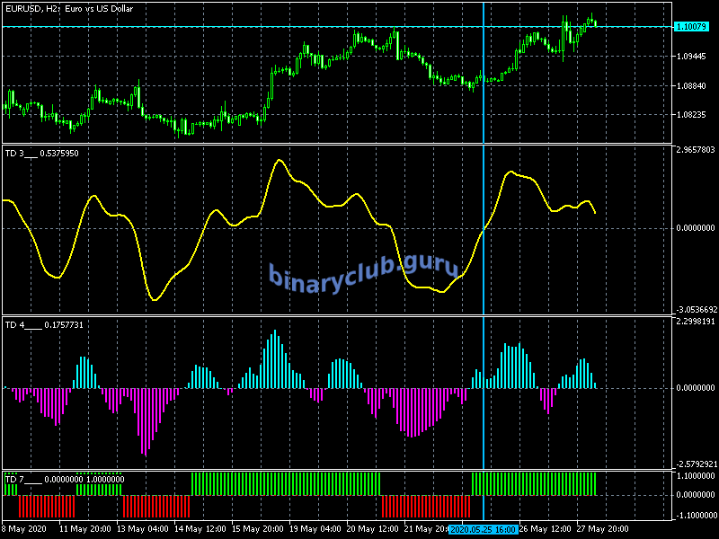This screenshot has width=719, height=539.
Task: Click the highlighted 1.10079 price tag
Action: tap(694, 27)
